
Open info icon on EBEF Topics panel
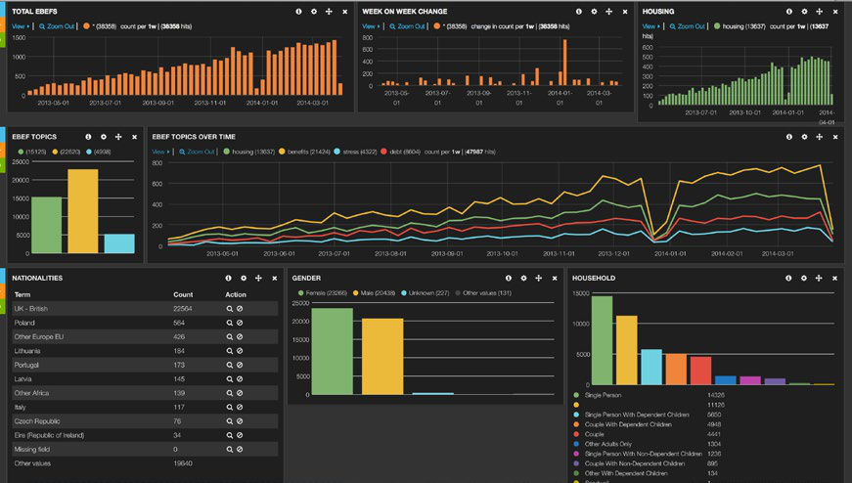(x=88, y=137)
